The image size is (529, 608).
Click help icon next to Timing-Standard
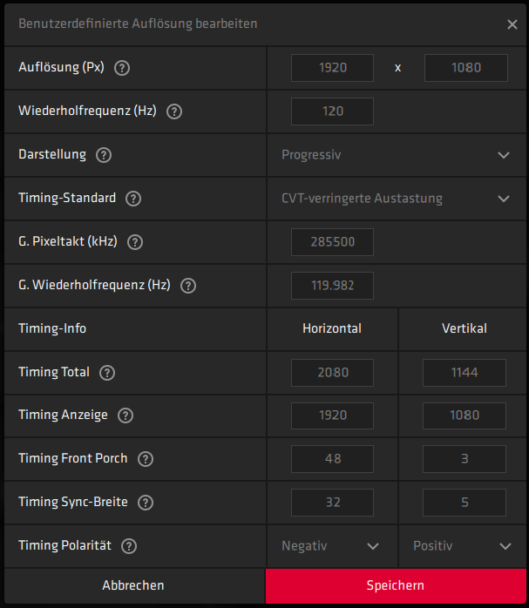(x=133, y=199)
